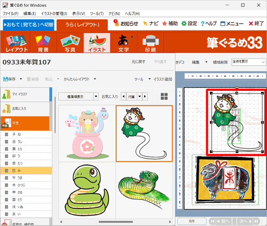267x226 pixels.
Task: Select green cartoon coiled snake illustration
Action: coord(87,190)
